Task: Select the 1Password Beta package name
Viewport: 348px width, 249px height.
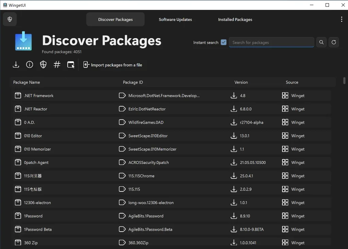Action: [x=38, y=229]
